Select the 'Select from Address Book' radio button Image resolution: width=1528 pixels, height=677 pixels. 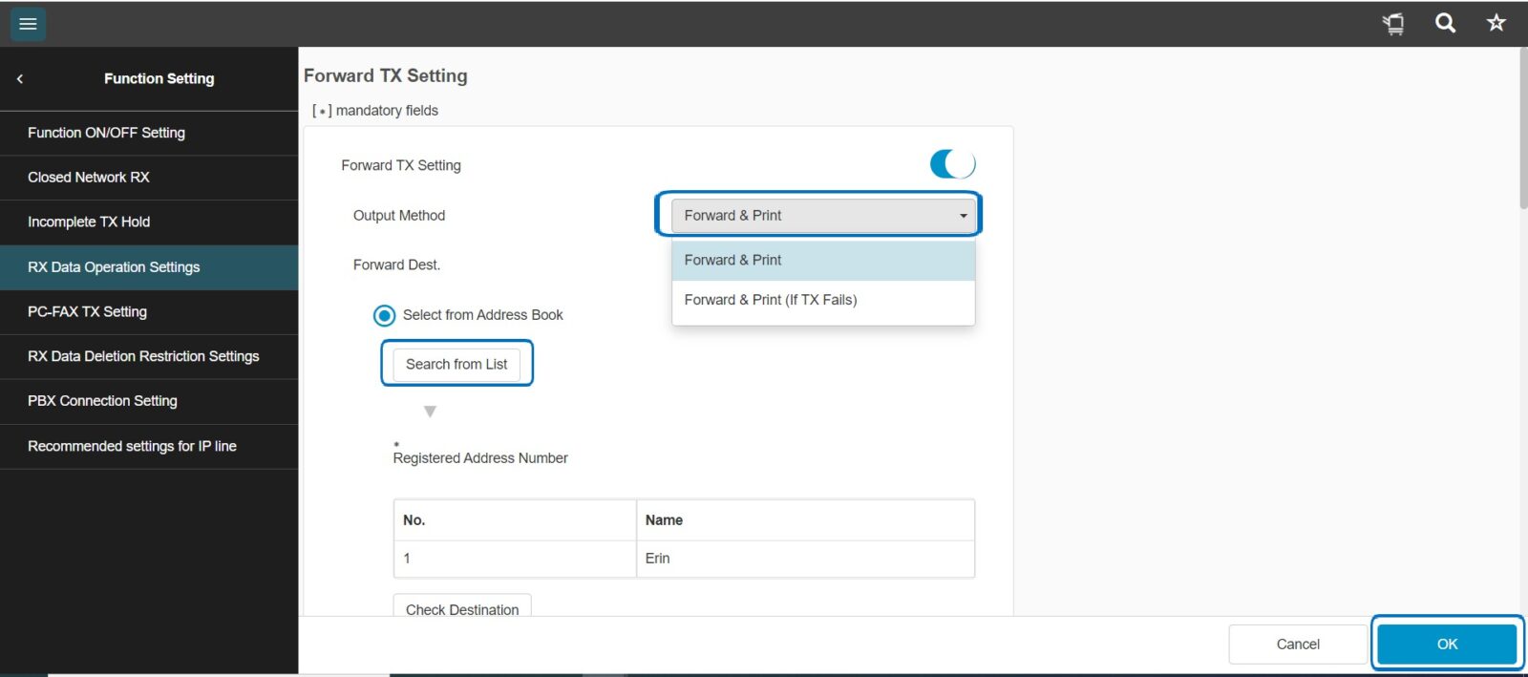point(384,315)
